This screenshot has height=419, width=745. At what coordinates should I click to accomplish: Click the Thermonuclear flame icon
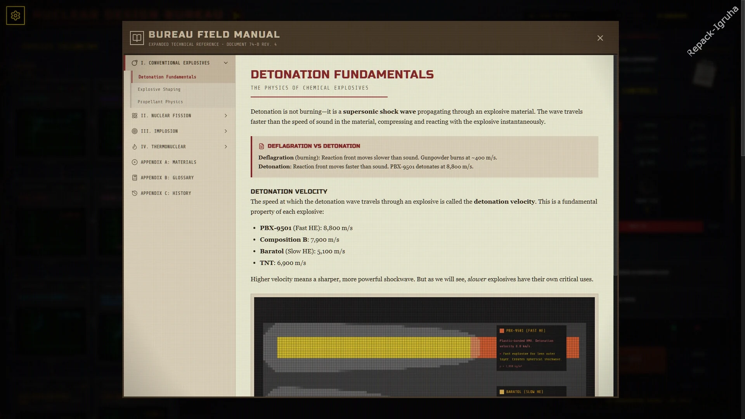135,147
